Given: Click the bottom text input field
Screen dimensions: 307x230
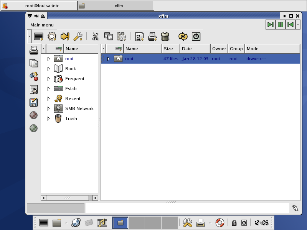Looking at the screenshot, I should [x=187, y=208].
